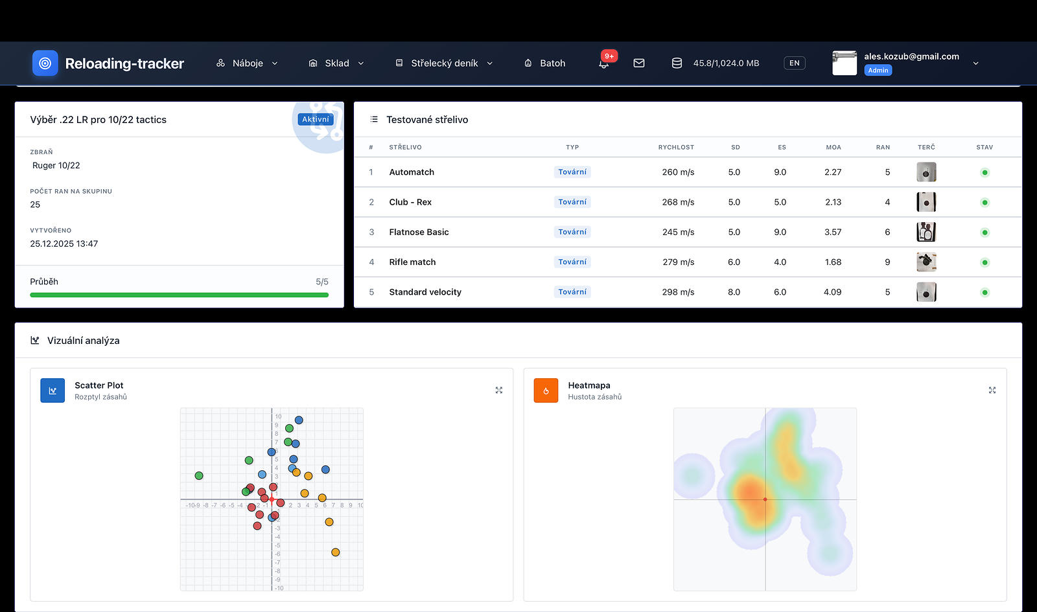This screenshot has width=1037, height=612.
Task: Toggle the green status dot for Automatch
Action: click(985, 172)
